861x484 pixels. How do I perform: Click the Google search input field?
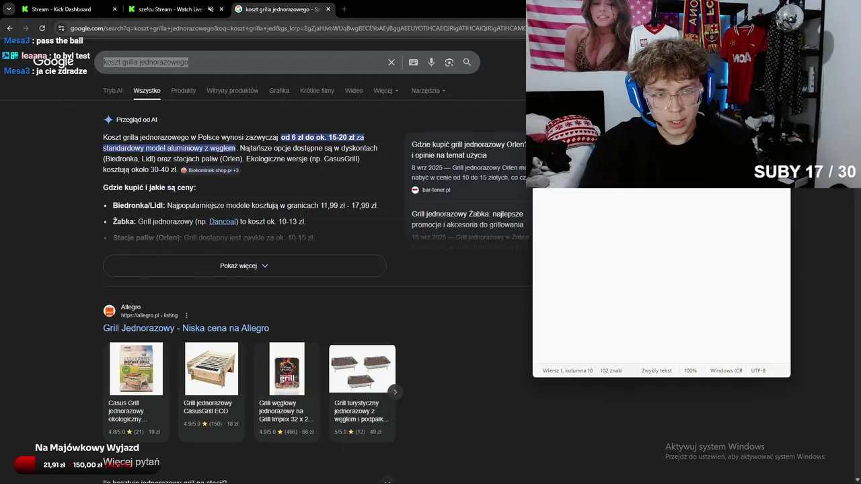[242, 62]
